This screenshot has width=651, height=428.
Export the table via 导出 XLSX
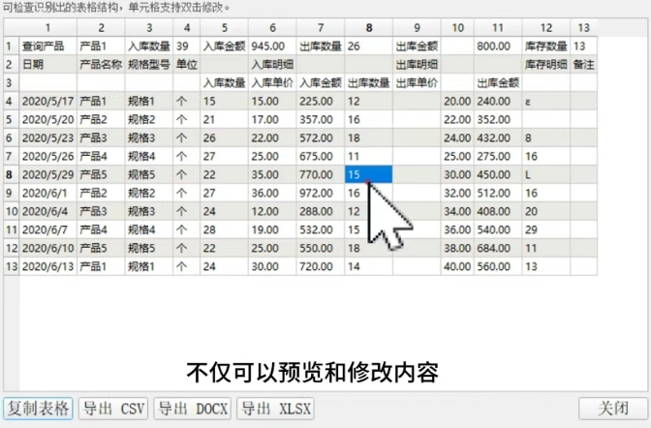coord(275,409)
